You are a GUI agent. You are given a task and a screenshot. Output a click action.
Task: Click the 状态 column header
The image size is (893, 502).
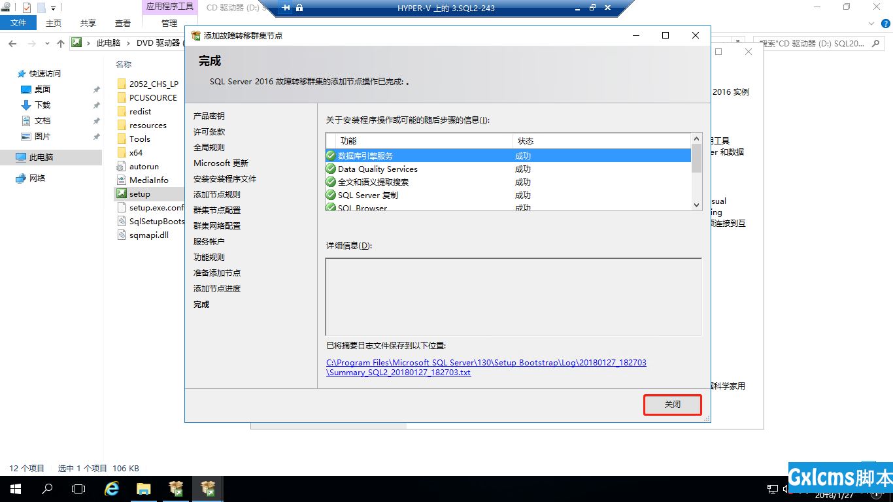point(602,141)
